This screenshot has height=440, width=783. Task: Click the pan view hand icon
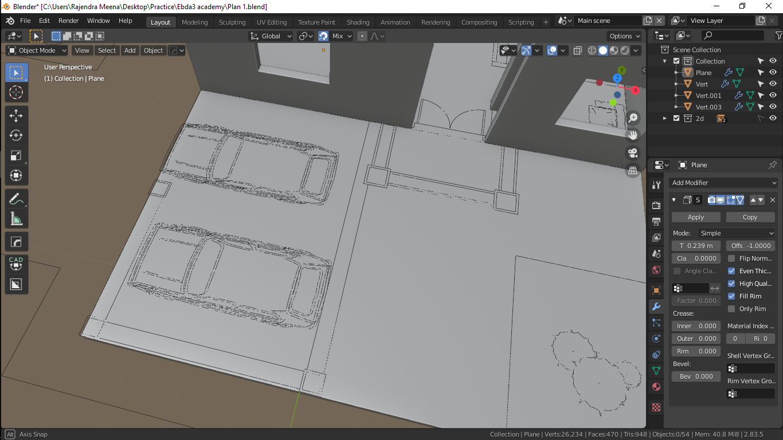click(x=633, y=135)
